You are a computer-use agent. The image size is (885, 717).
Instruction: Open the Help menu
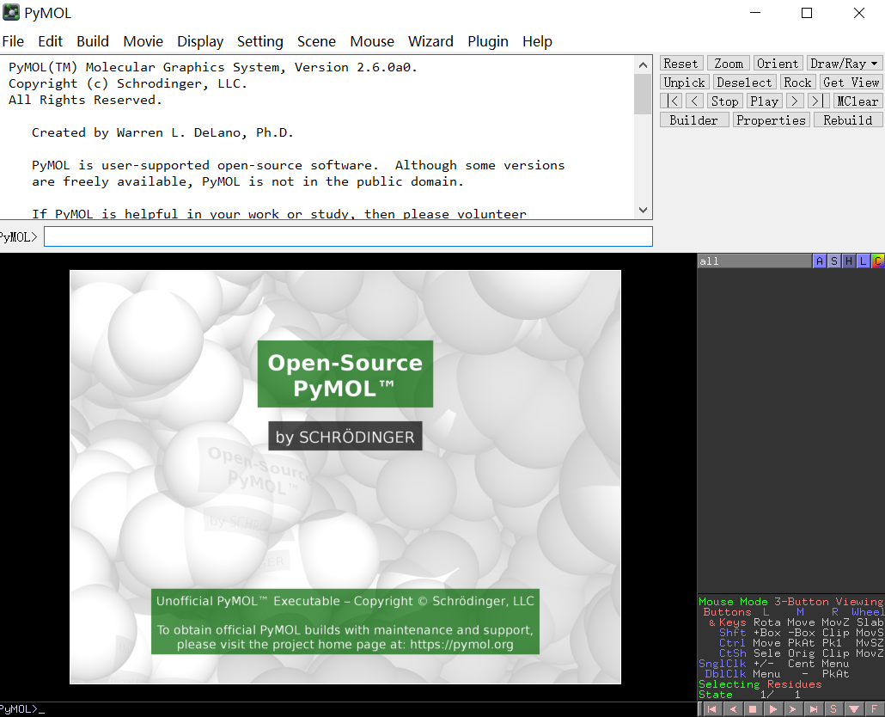(x=537, y=41)
